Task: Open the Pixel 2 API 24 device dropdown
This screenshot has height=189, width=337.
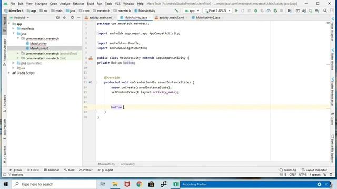Action: click(217, 10)
